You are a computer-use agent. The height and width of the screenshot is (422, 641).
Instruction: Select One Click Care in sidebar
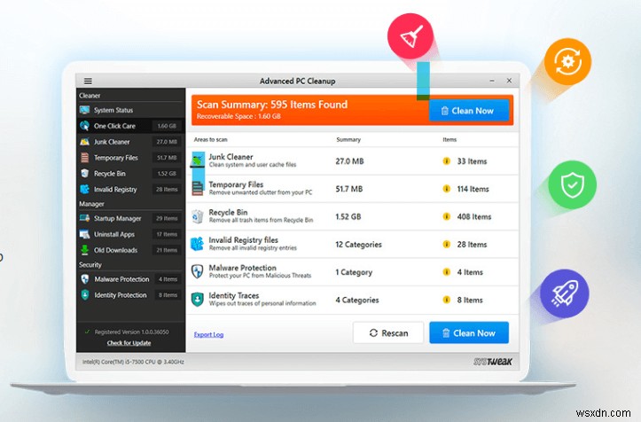130,126
